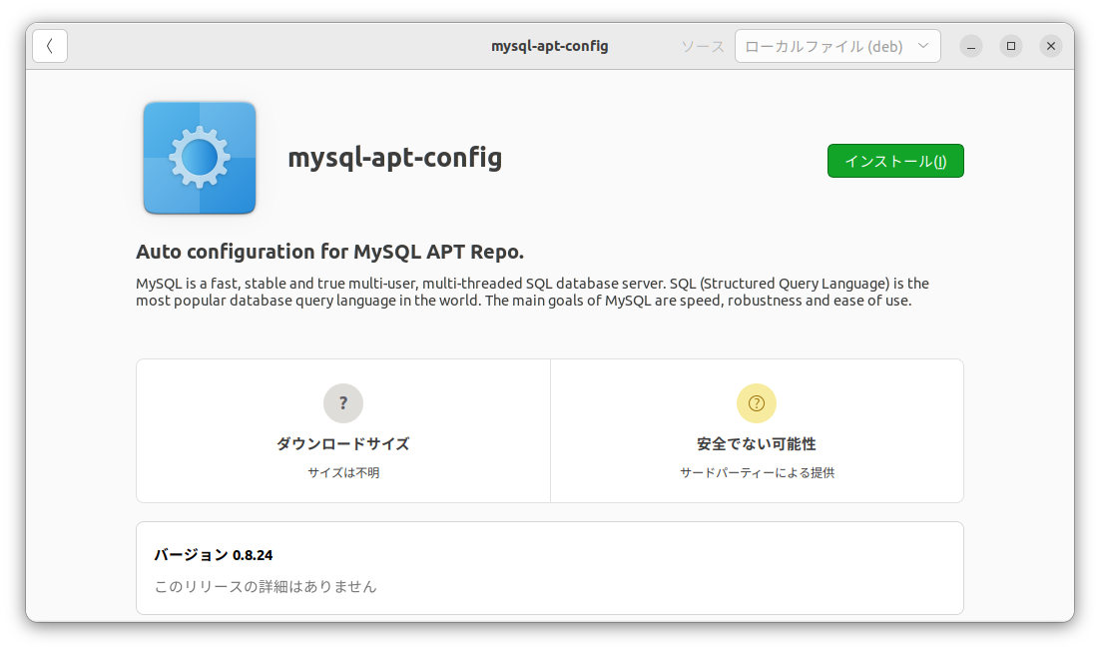Click the このリリースの詳細はありません text
The height and width of the screenshot is (651, 1100).
coord(266,586)
